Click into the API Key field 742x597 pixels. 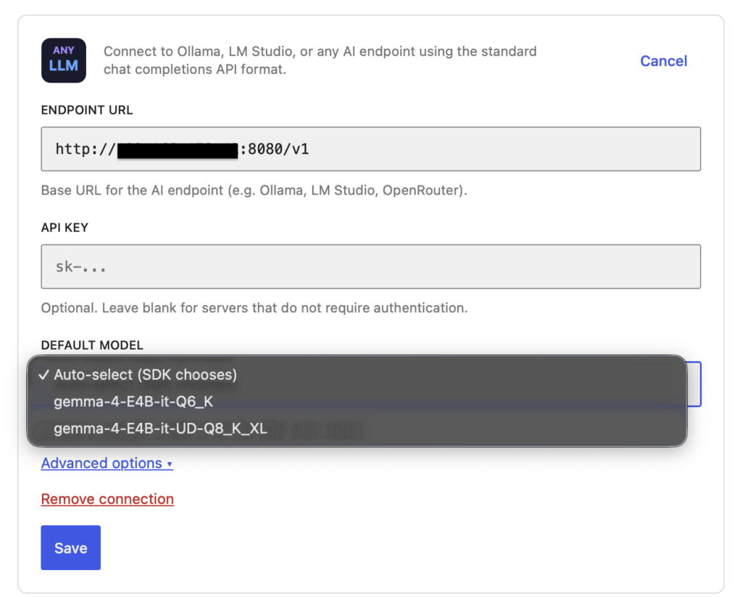pos(370,267)
